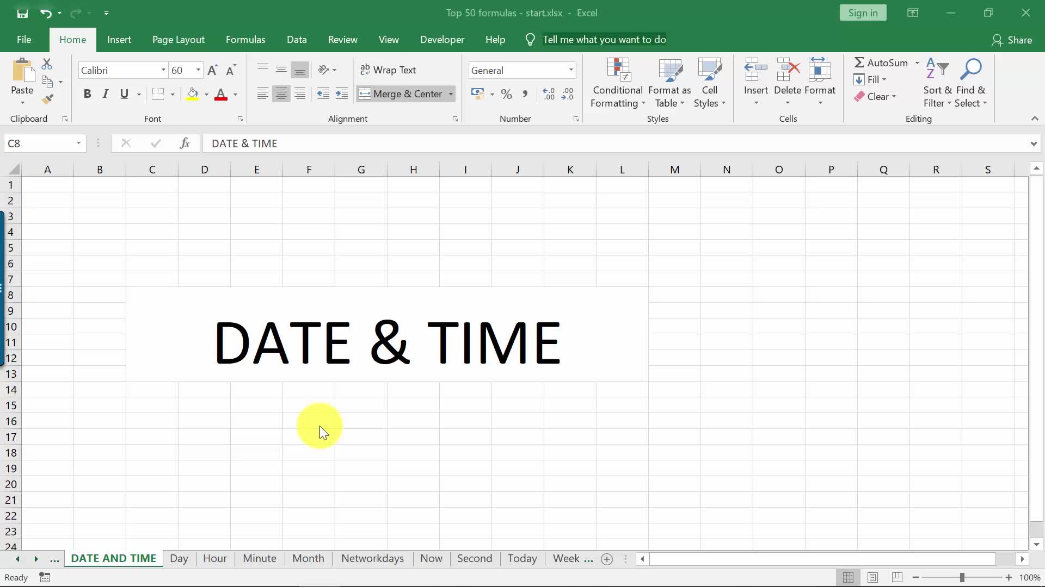Screen dimensions: 1045x587
Task: Open the Formulas ribbon tab
Action: pyautogui.click(x=245, y=40)
